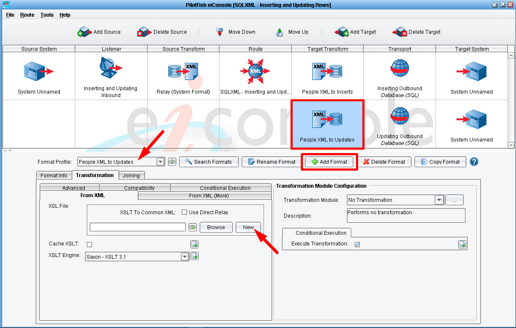Viewport: 516px width, 328px height.
Task: Click the Source System column header
Action: pyautogui.click(x=39, y=49)
